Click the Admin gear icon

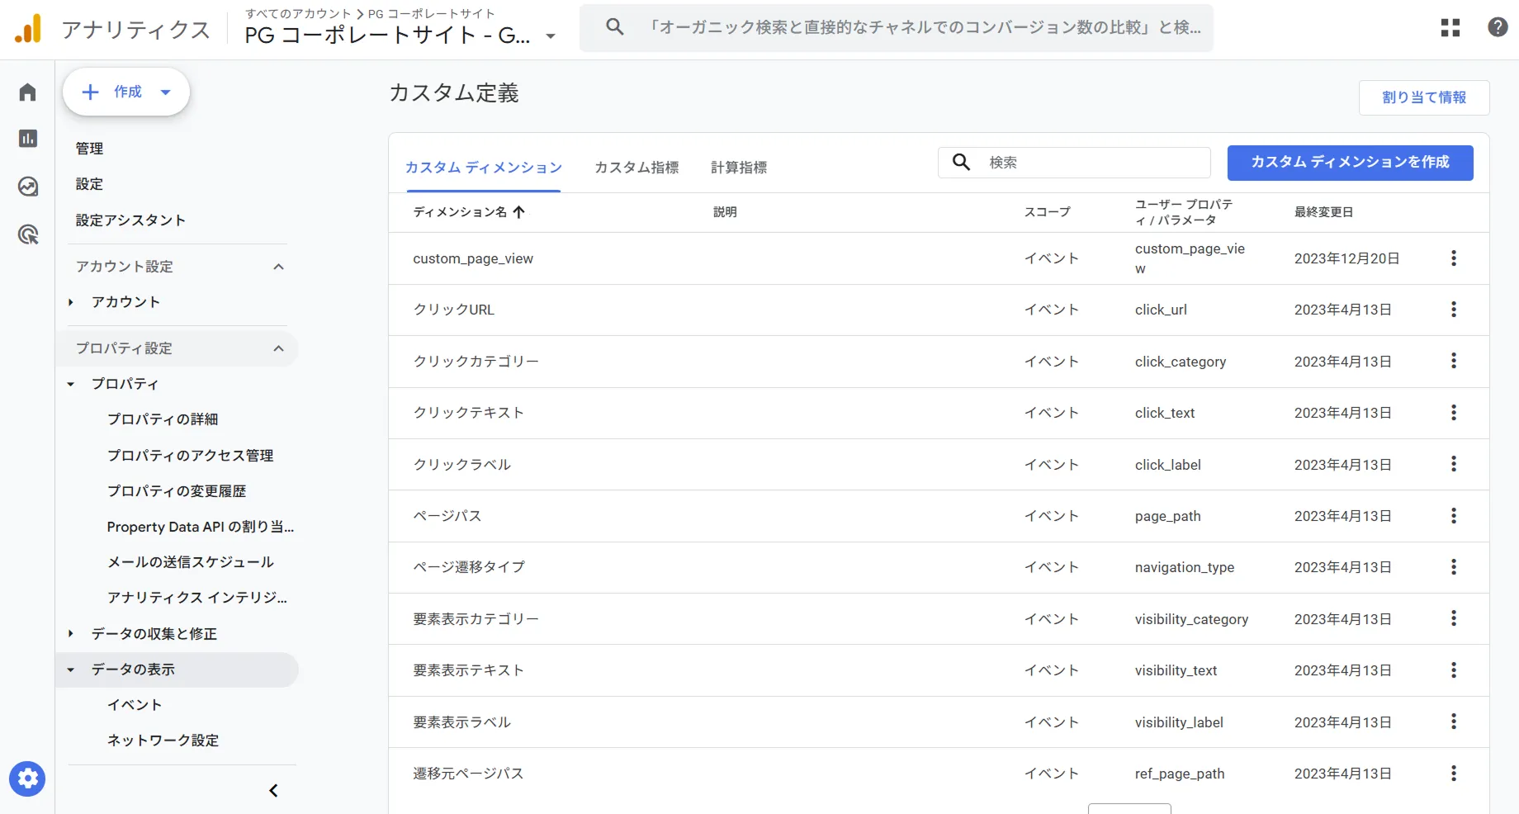pos(27,779)
